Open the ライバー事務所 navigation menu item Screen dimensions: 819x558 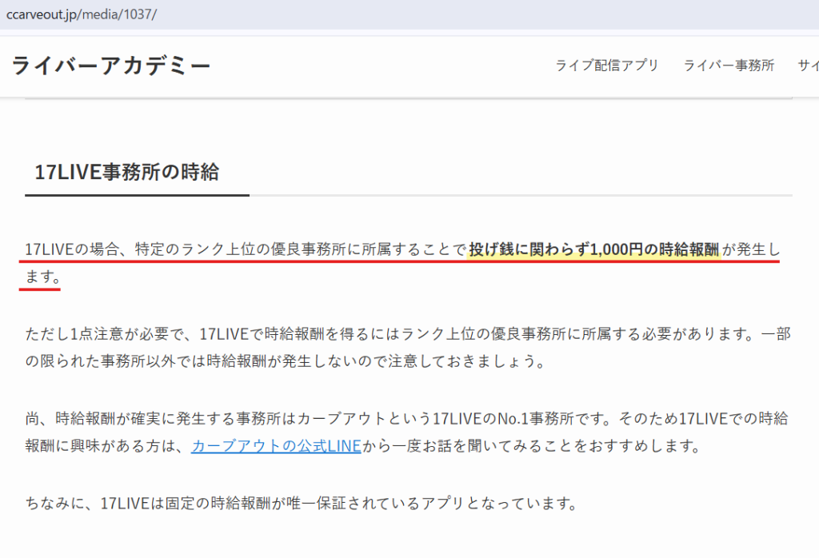[729, 66]
